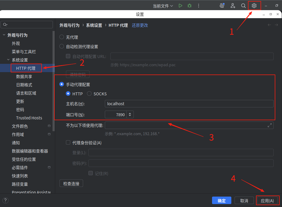Collapse the 外观与行为 tree section
282x207 pixels.
click(x=4, y=35)
